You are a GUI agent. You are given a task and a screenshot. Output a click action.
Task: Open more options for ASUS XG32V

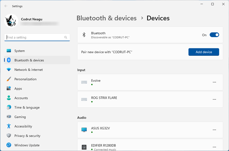[214, 130]
